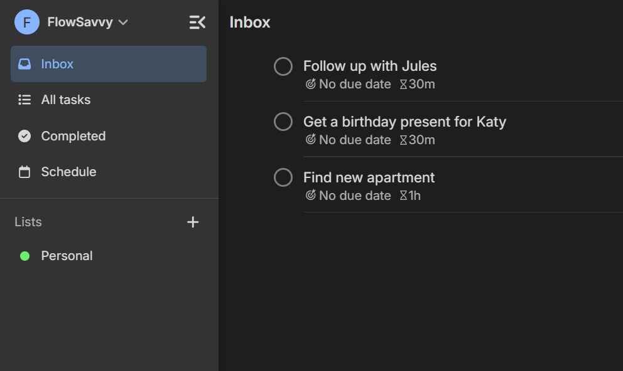Collapse the sidebar with the collapse icon

click(197, 22)
